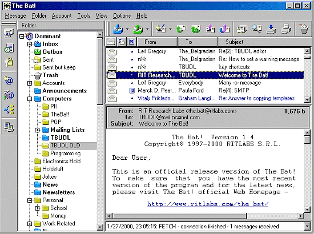Viewport: 314px width, 234px height.
Task: Open the Tools menu
Action: (84, 15)
